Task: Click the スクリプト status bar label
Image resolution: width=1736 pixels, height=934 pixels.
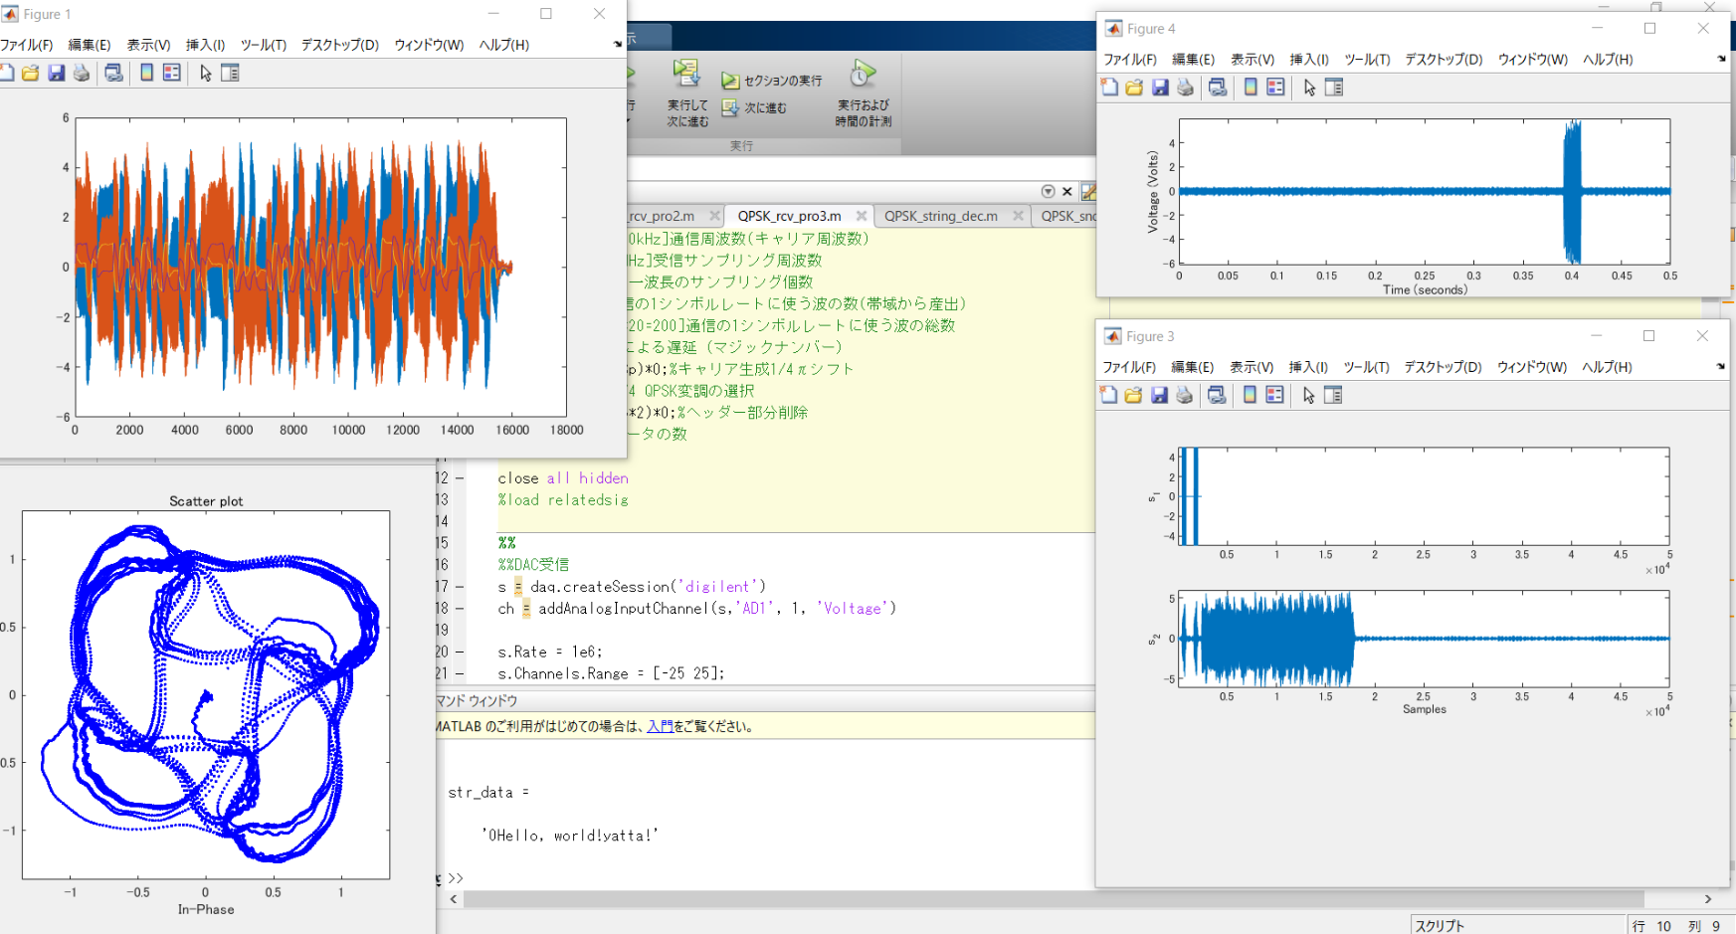Action: pyautogui.click(x=1440, y=926)
